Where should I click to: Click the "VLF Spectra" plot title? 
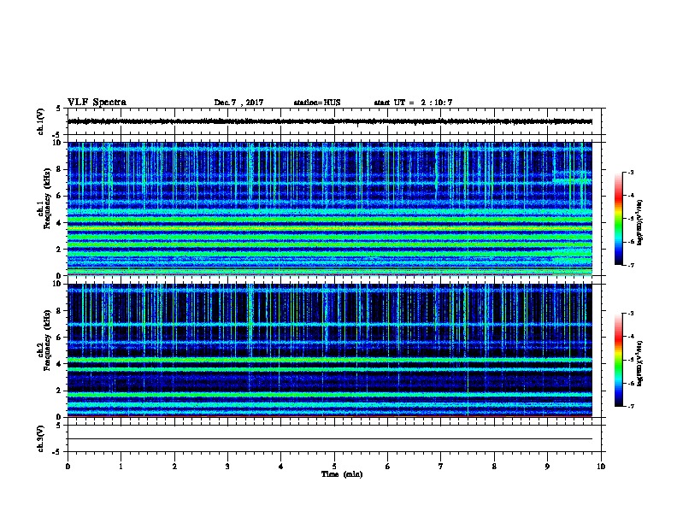tap(97, 103)
